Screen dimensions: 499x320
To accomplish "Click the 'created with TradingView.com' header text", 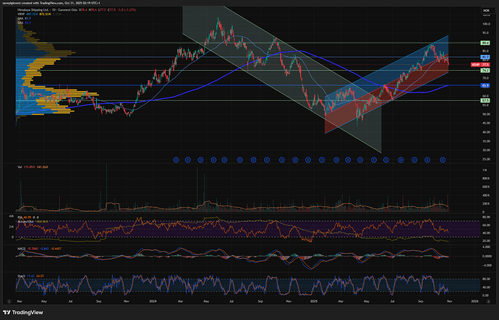I will tap(58, 4).
